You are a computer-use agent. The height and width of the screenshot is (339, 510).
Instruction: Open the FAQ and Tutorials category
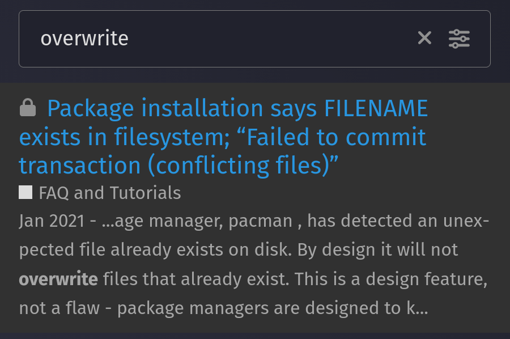[x=109, y=193]
